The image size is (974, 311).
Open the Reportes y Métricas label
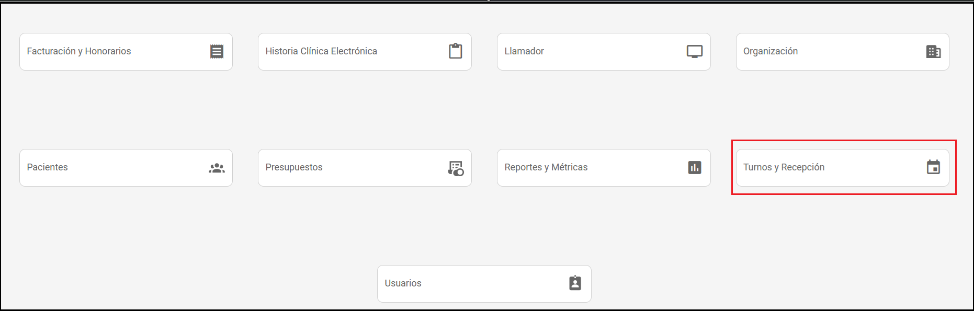coord(546,167)
